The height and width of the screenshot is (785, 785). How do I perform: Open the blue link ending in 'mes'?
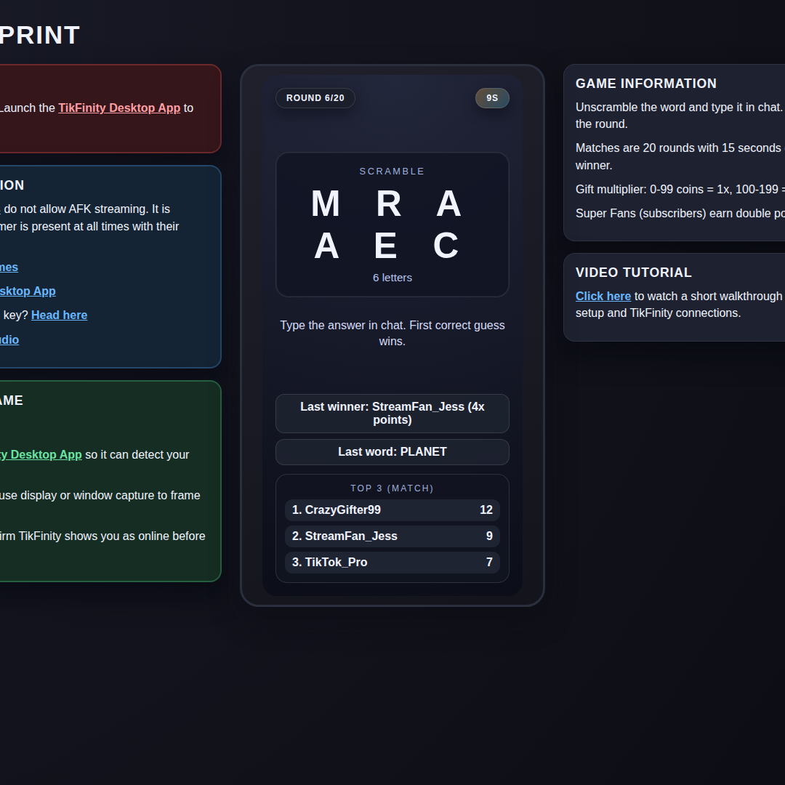click(9, 267)
